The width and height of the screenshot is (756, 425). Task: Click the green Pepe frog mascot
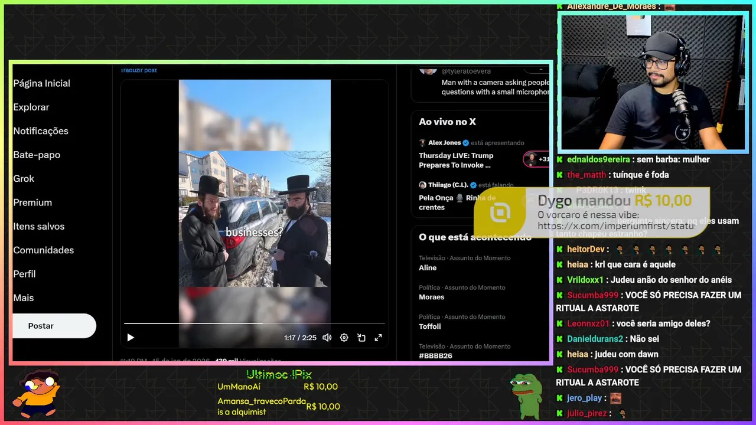(526, 395)
